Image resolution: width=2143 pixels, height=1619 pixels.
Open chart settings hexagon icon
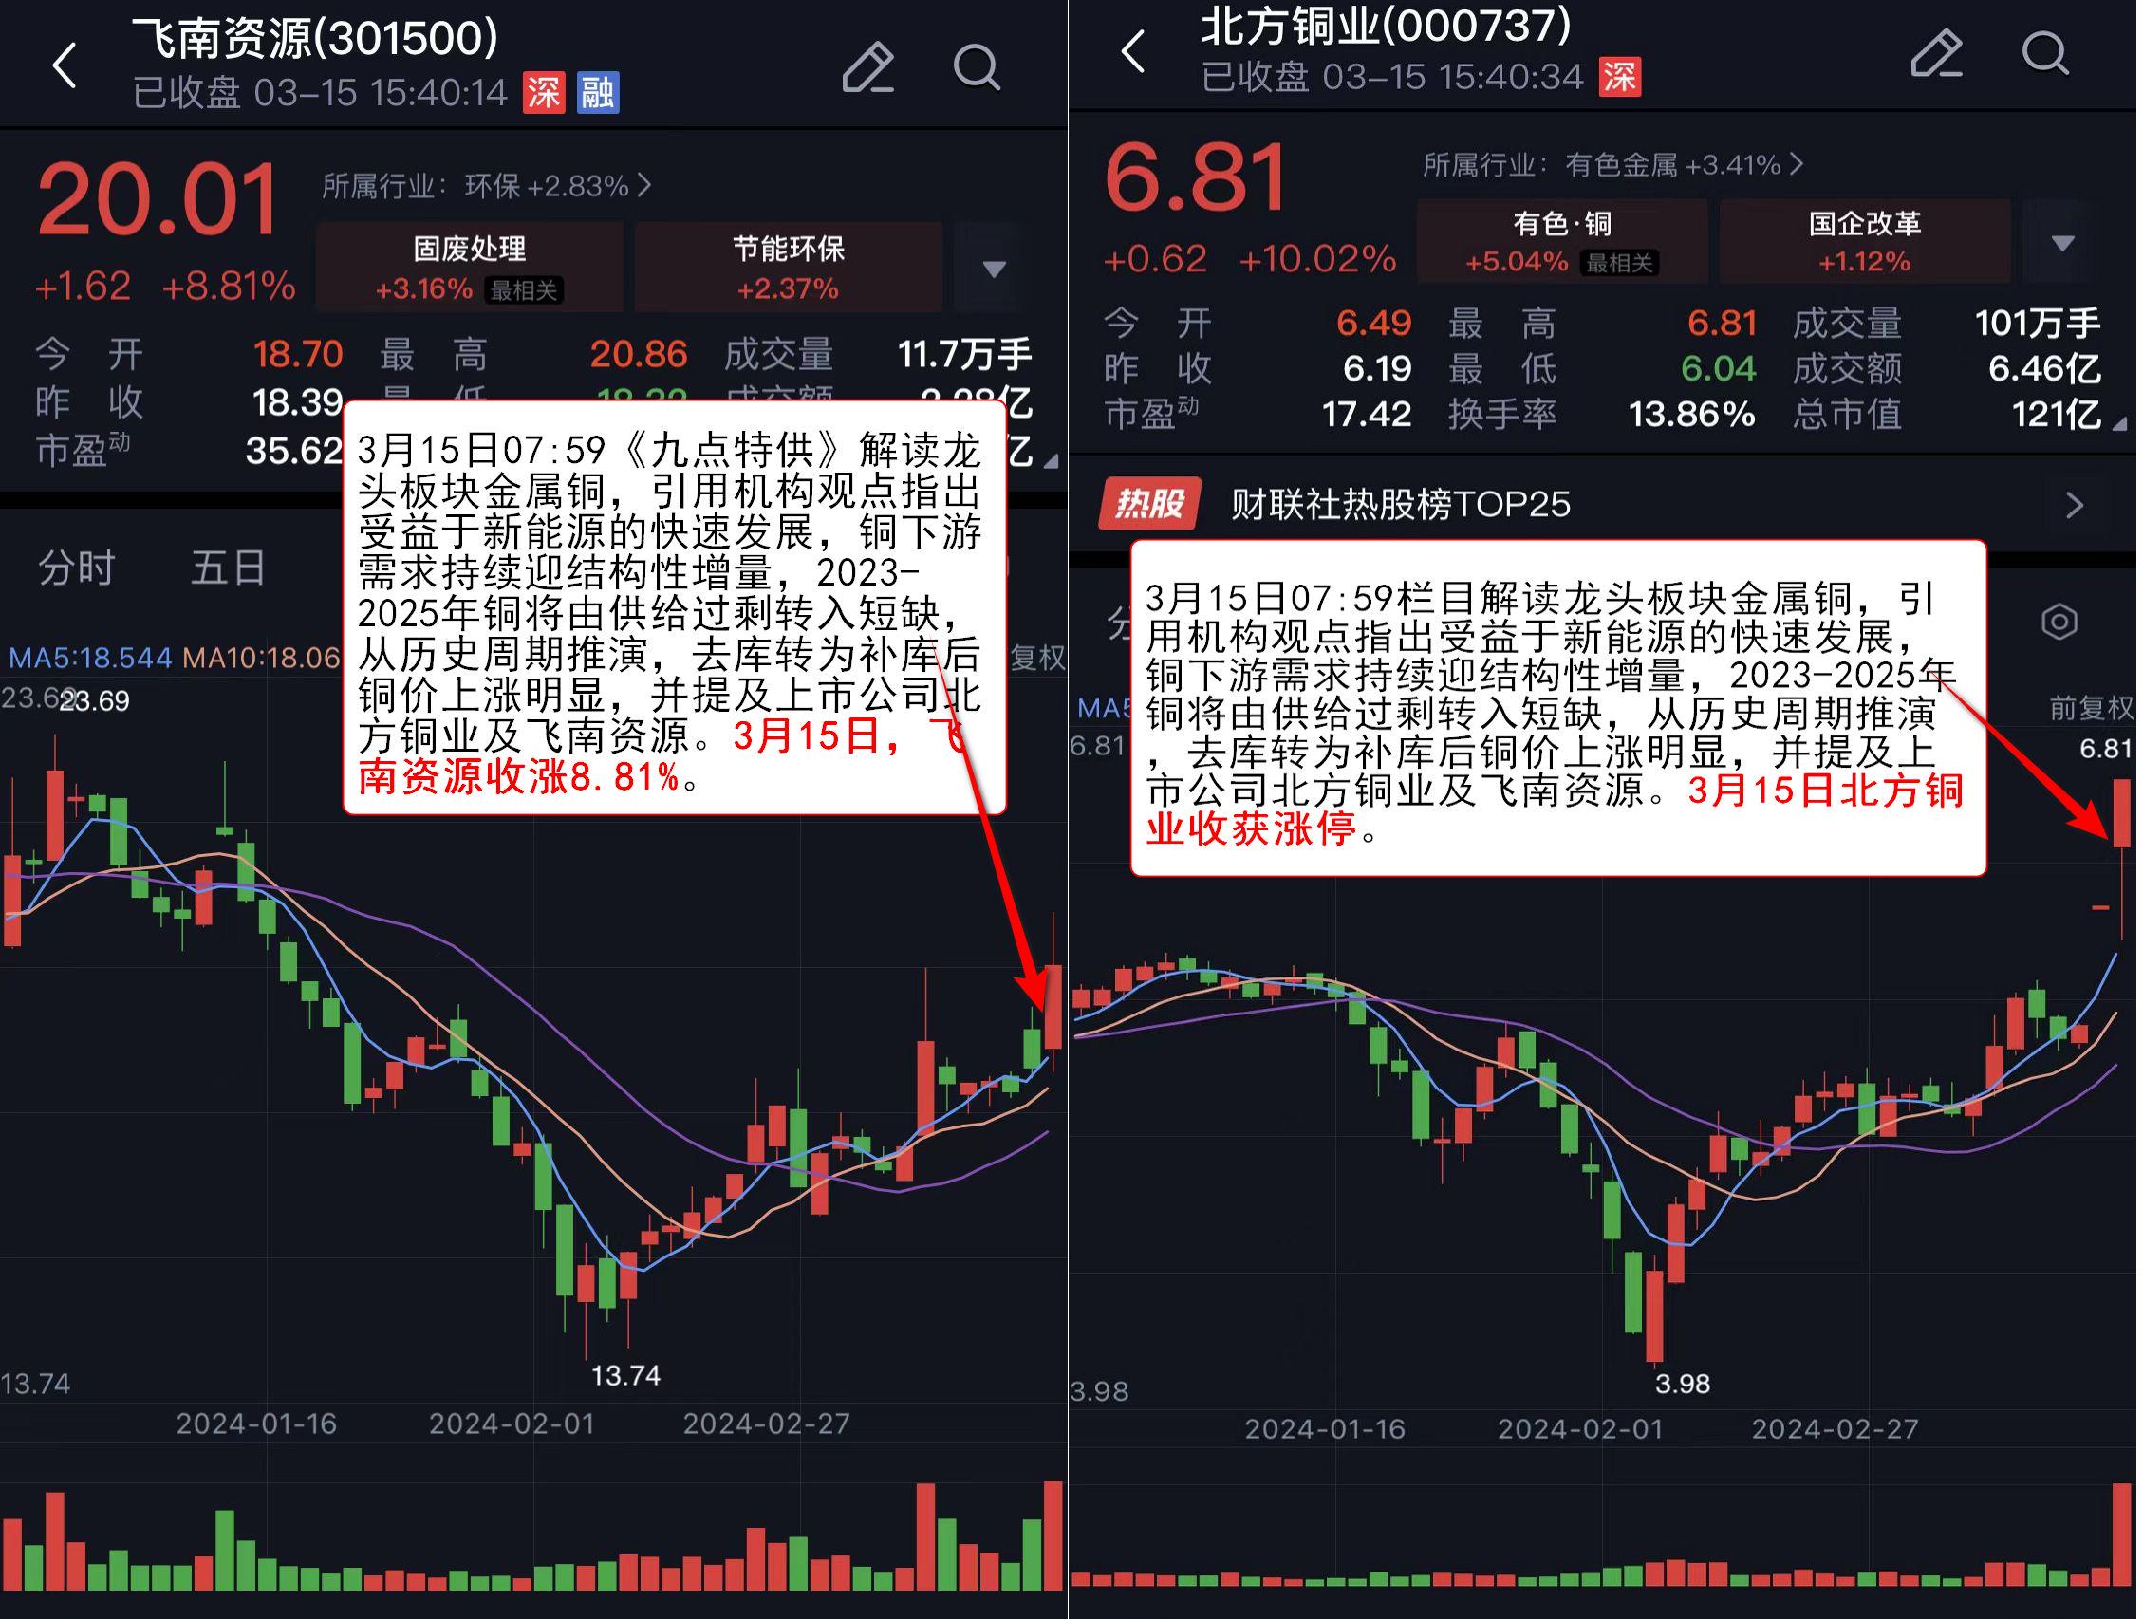tap(2059, 621)
